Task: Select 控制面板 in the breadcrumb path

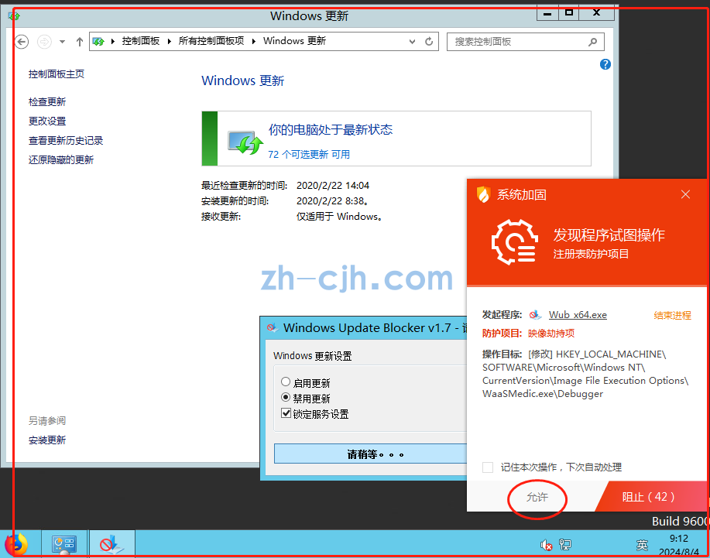Action: point(140,41)
